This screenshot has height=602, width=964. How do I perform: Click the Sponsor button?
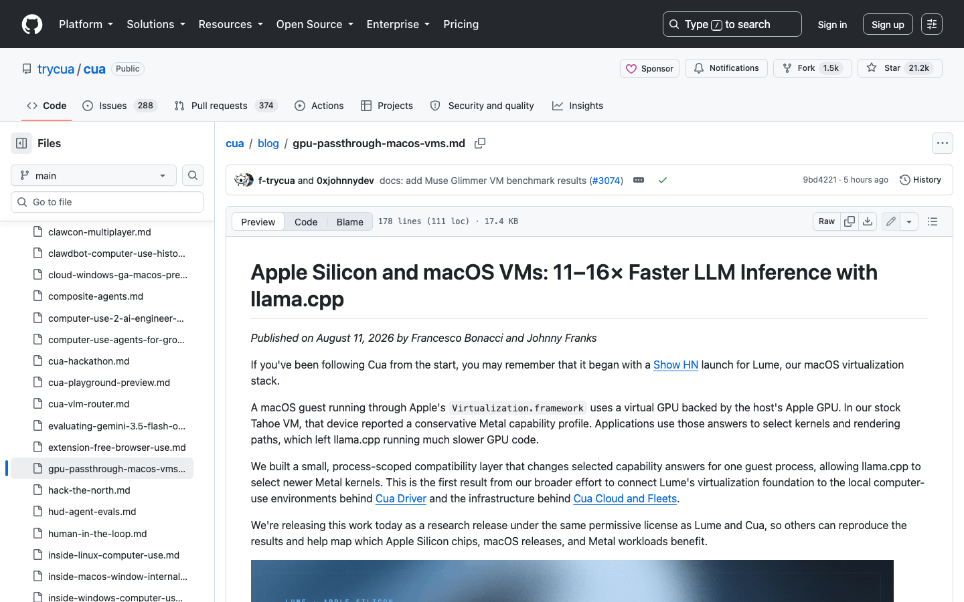pos(649,68)
